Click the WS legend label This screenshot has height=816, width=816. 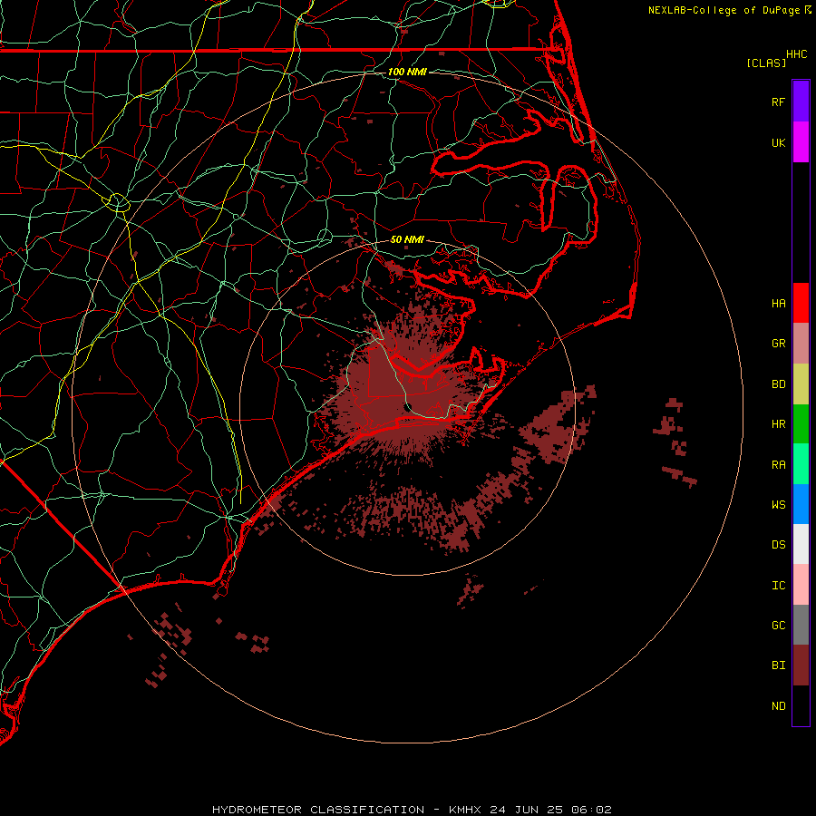point(778,505)
